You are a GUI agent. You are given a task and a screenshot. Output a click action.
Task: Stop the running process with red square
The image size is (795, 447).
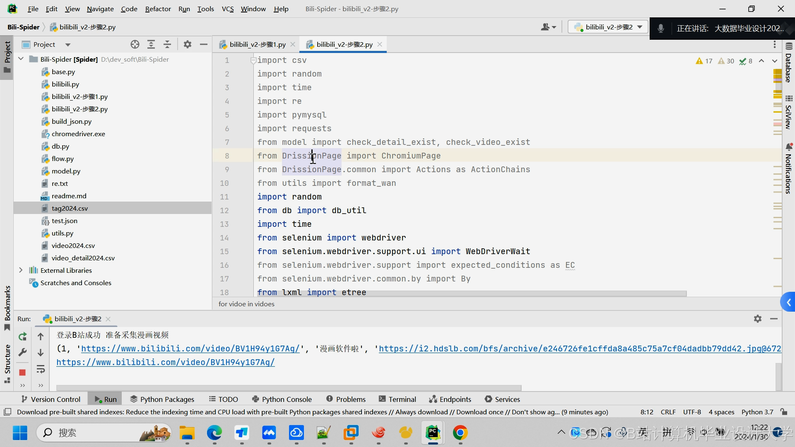click(23, 372)
